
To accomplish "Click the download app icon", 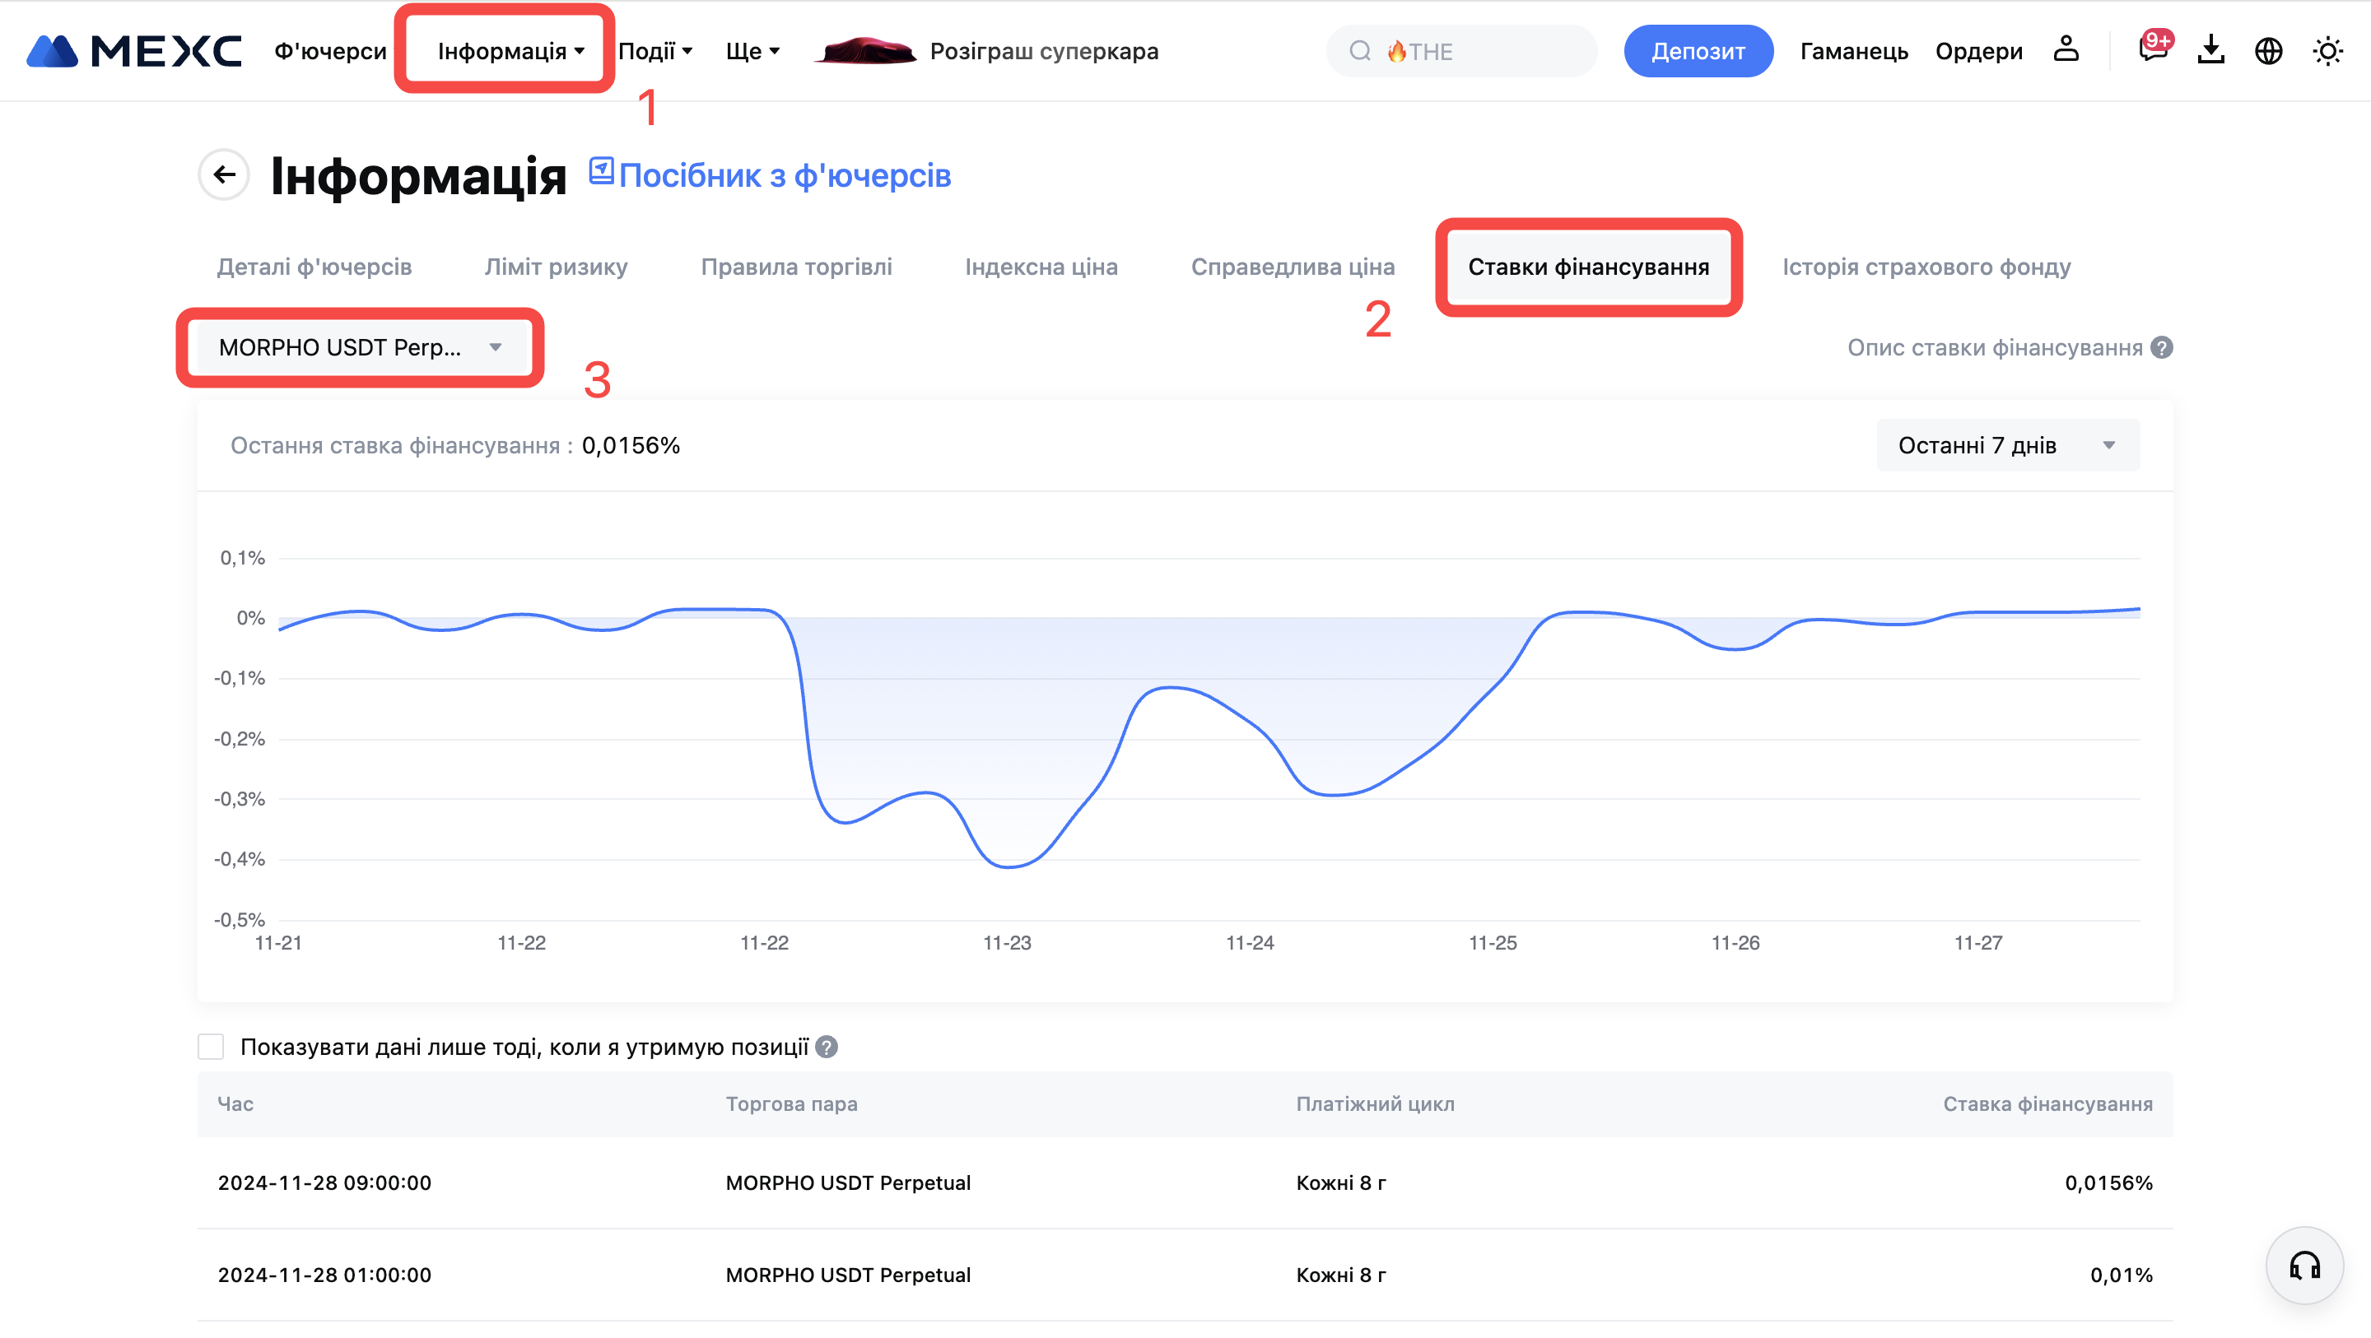I will coord(2210,49).
